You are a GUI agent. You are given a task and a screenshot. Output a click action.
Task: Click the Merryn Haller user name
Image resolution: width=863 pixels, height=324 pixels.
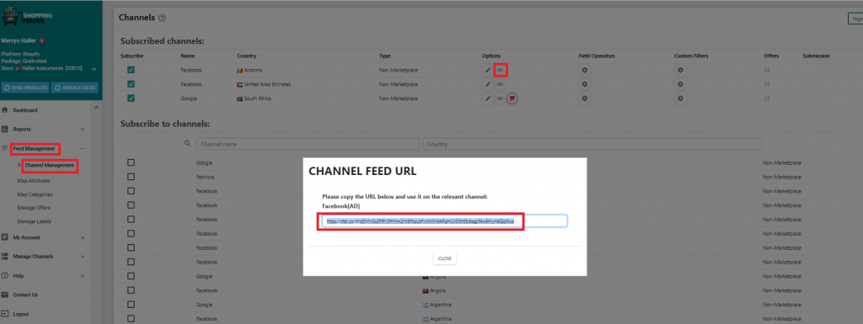tap(19, 40)
